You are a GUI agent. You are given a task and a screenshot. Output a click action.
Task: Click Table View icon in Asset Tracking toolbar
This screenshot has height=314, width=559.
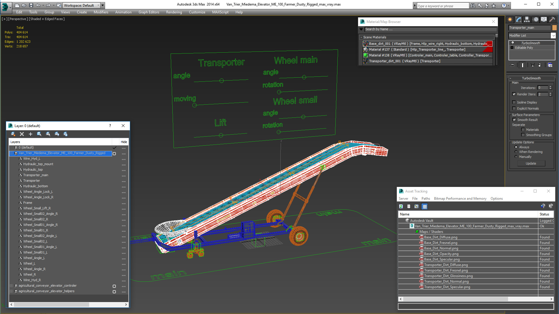[x=425, y=206]
